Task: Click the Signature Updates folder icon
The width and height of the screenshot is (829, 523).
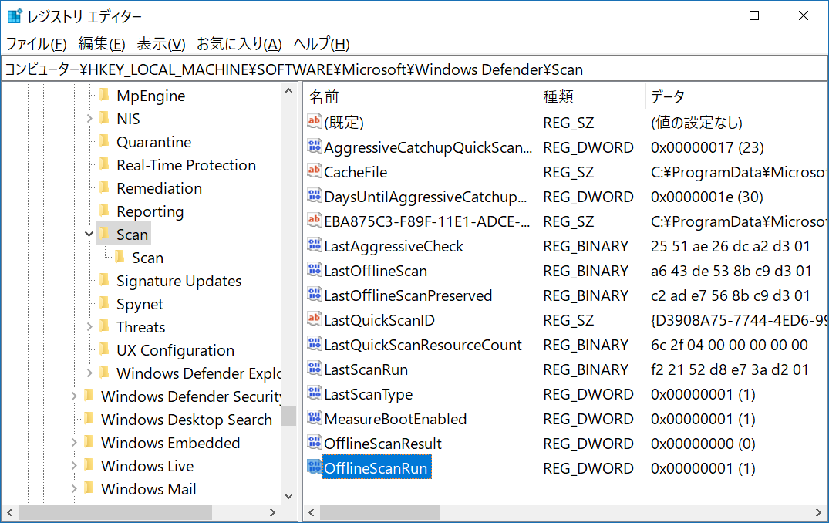Action: click(104, 280)
